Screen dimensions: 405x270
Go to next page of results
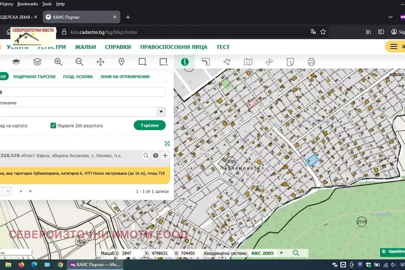pos(21,191)
